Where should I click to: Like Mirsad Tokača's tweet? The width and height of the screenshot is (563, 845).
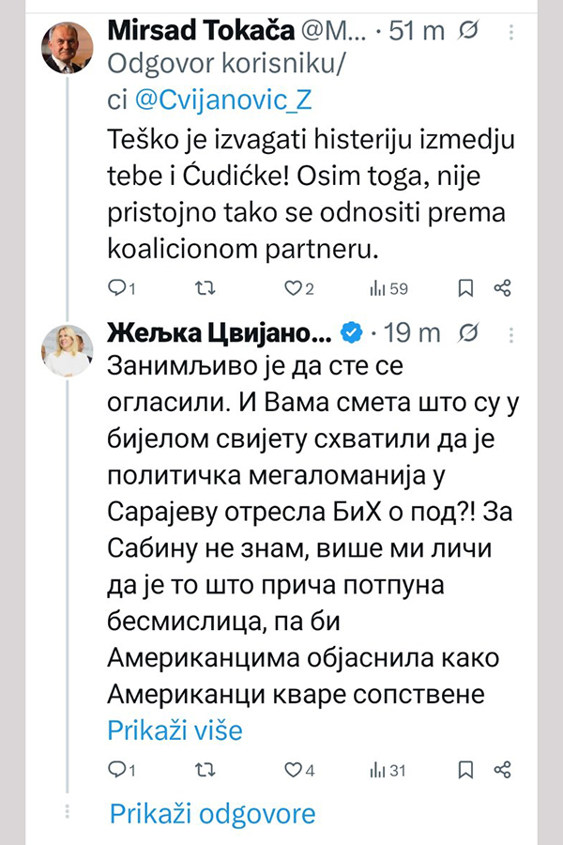292,288
